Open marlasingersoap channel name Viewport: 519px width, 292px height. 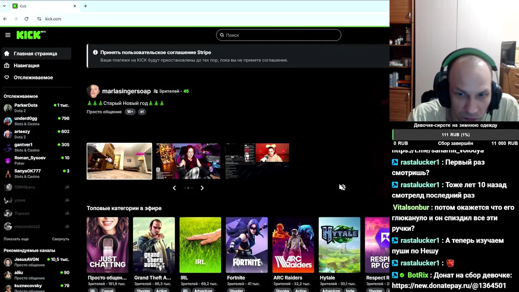[126, 91]
